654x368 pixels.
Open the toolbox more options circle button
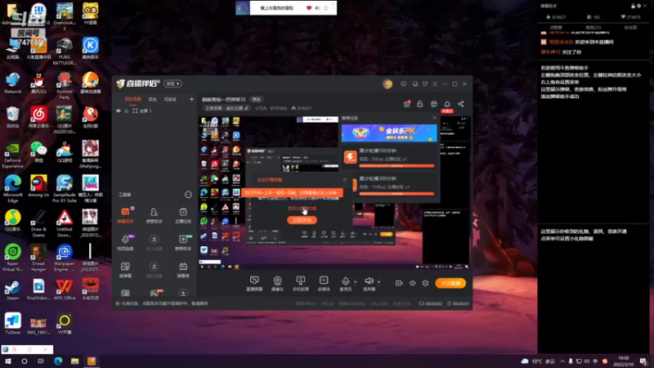pos(188,195)
